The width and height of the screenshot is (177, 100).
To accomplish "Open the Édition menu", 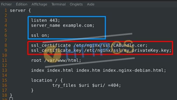I will [22, 4].
